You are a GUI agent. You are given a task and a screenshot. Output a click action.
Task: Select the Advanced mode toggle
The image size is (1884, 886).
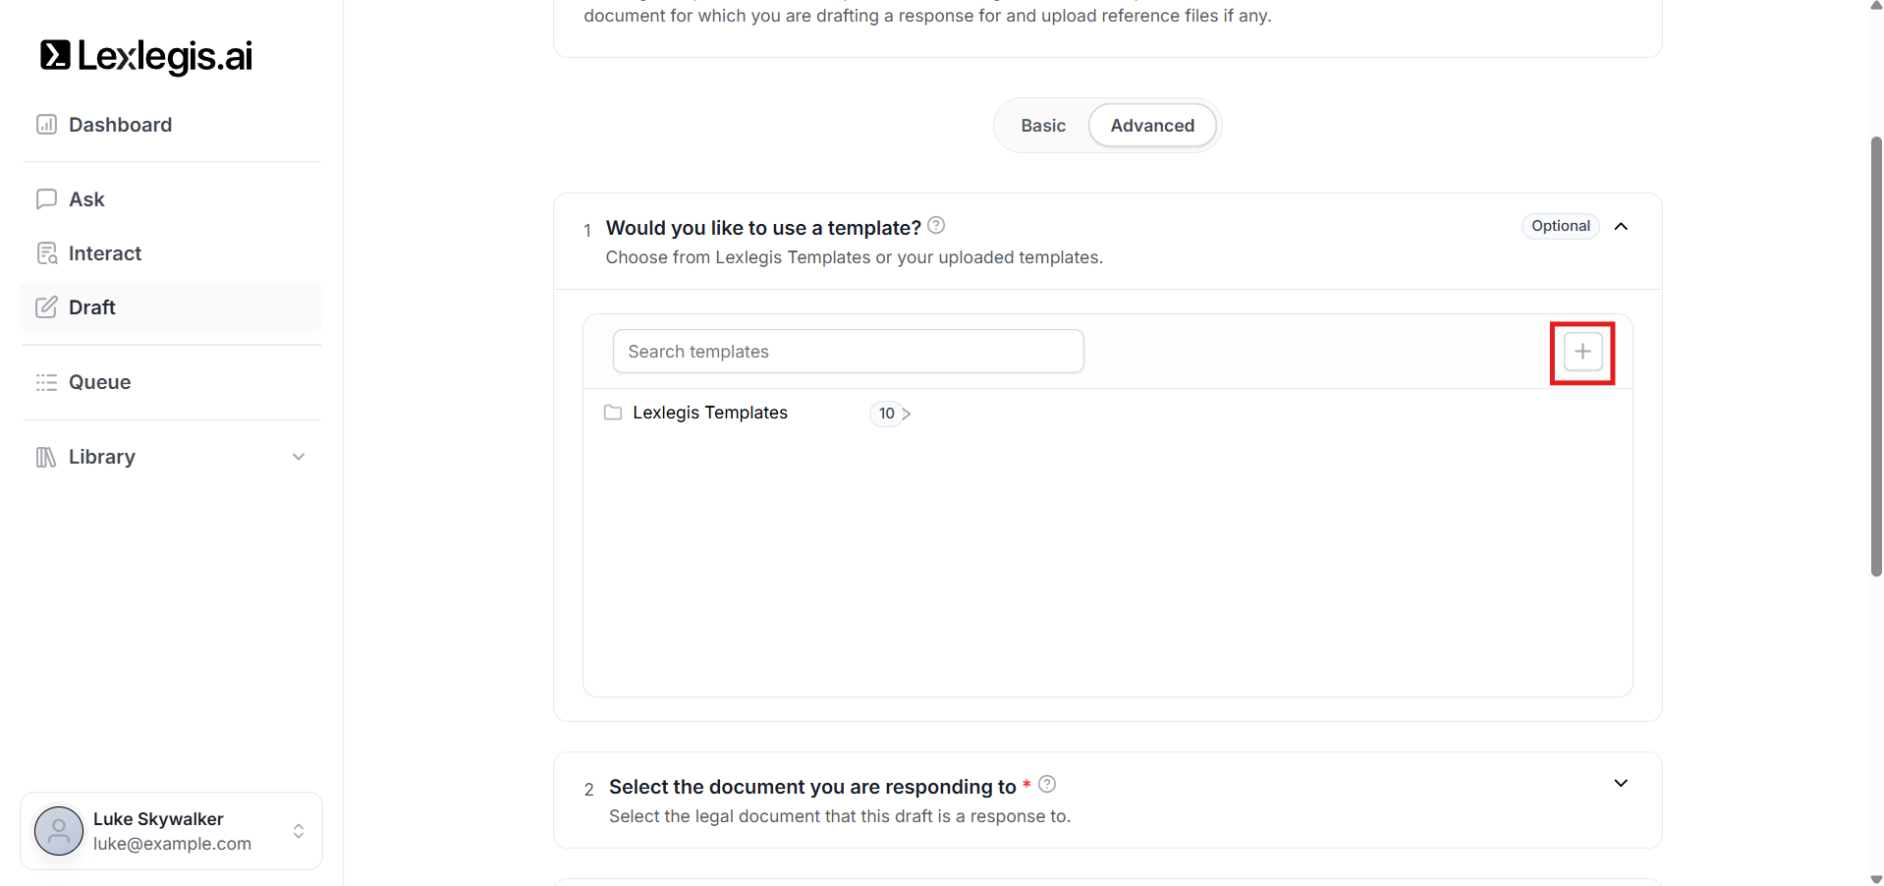pos(1151,126)
